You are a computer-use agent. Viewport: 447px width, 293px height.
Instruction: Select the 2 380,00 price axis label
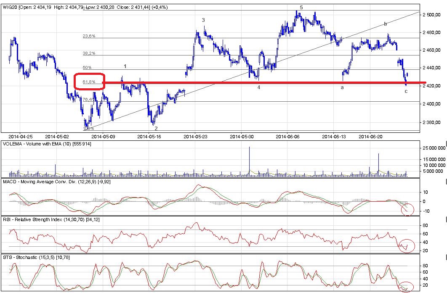[431, 122]
